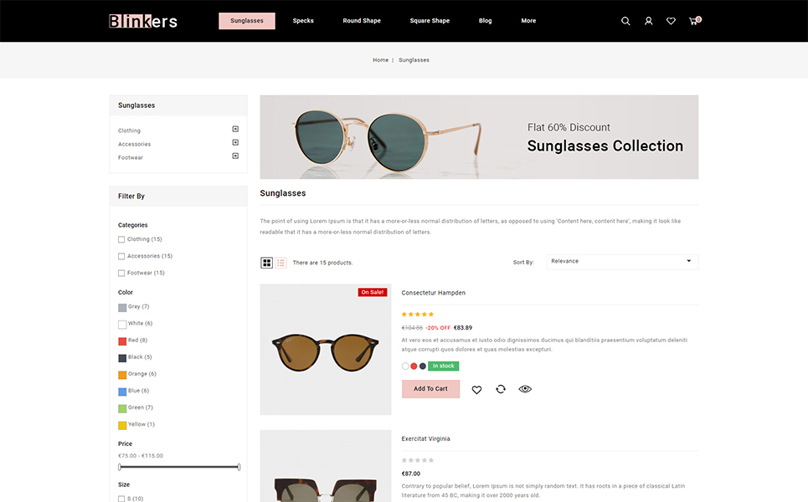Open the search icon in header

625,21
